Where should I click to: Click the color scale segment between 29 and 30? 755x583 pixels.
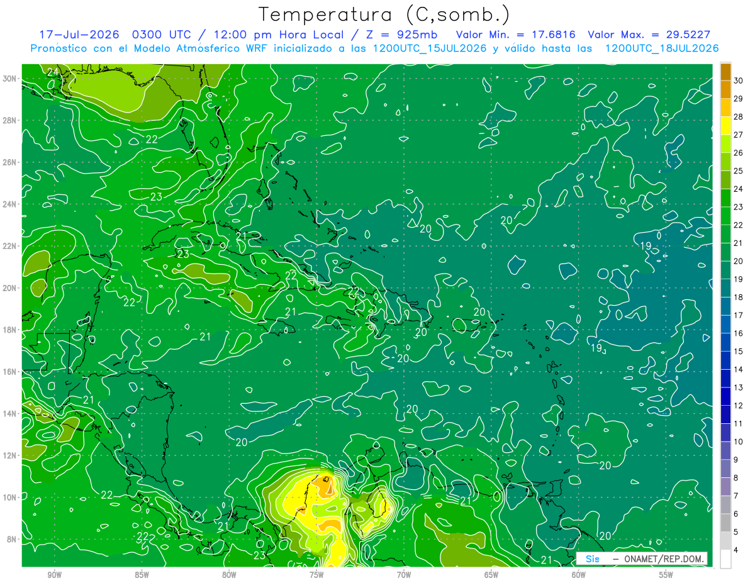[725, 89]
